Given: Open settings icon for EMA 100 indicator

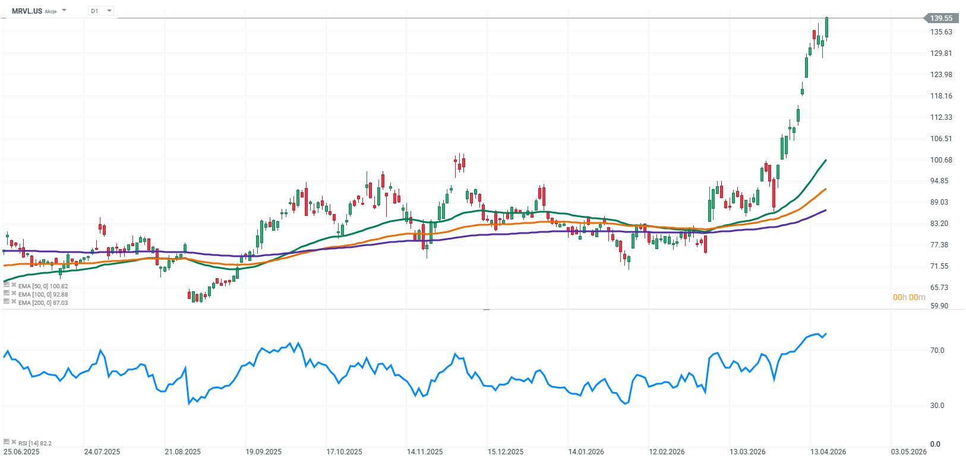Looking at the screenshot, I should [7, 294].
